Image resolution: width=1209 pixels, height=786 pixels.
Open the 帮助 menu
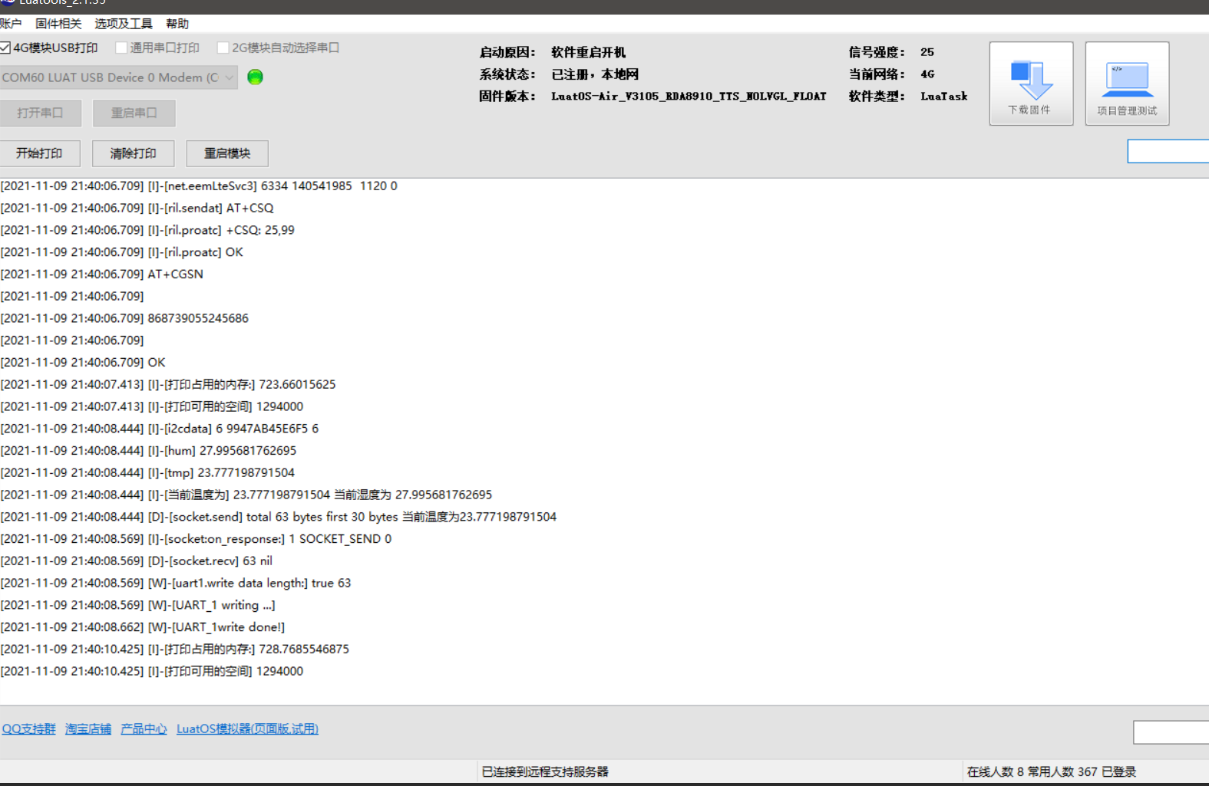177,24
